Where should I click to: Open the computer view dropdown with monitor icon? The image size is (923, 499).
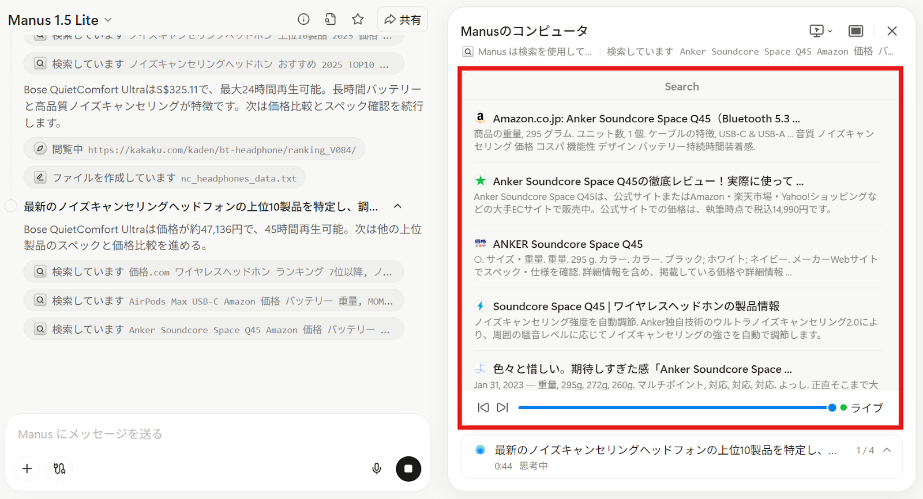tap(821, 31)
